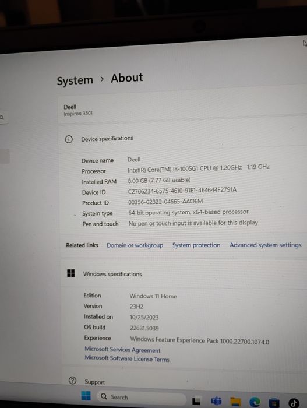Open System protection link

(x=196, y=245)
